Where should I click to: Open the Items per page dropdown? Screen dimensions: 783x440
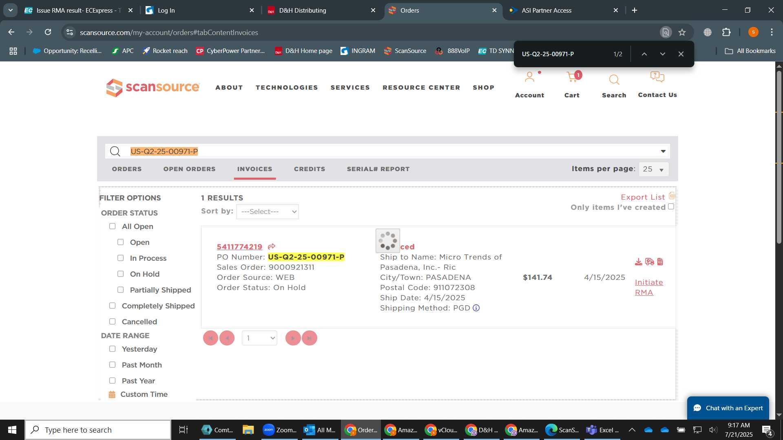pyautogui.click(x=654, y=169)
